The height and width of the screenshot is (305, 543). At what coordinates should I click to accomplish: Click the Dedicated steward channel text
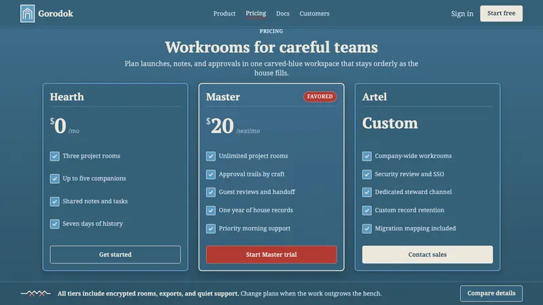413,192
